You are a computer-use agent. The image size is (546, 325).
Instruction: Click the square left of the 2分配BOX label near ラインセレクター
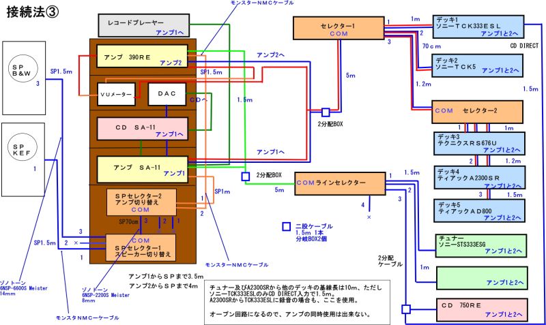click(246, 176)
